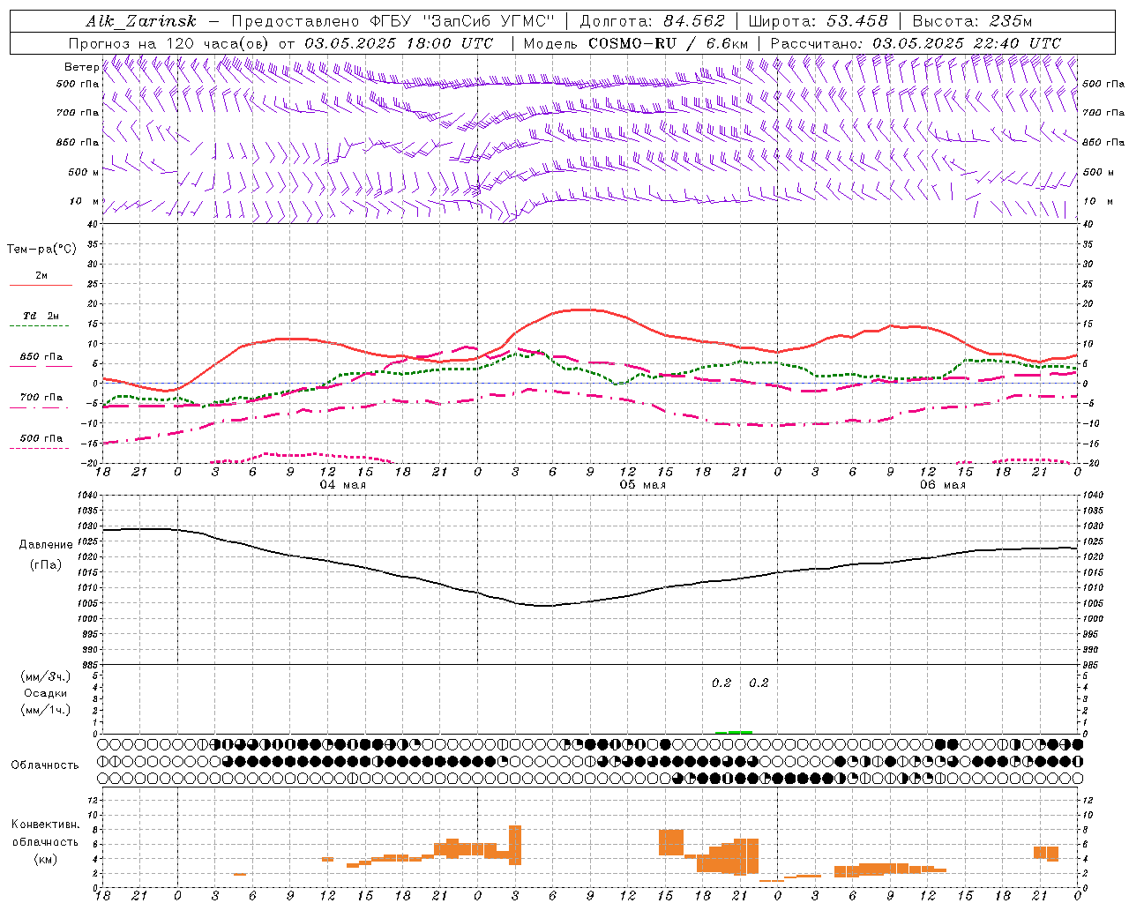1129x903 pixels.
Task: Click the "06 мая" date marker
Action: pos(943,485)
